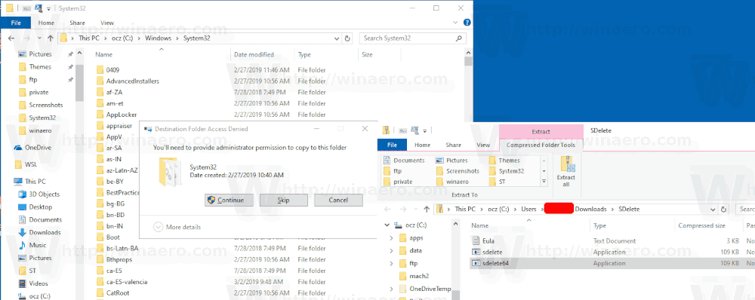Select This PC in navigation pane
The image size is (755, 300).
click(x=35, y=181)
